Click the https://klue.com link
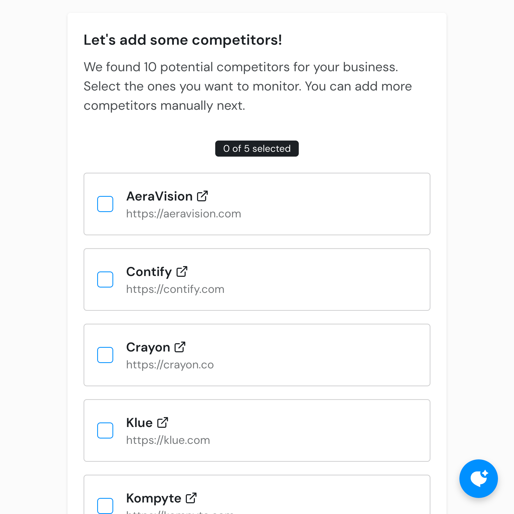This screenshot has width=514, height=514. (168, 440)
